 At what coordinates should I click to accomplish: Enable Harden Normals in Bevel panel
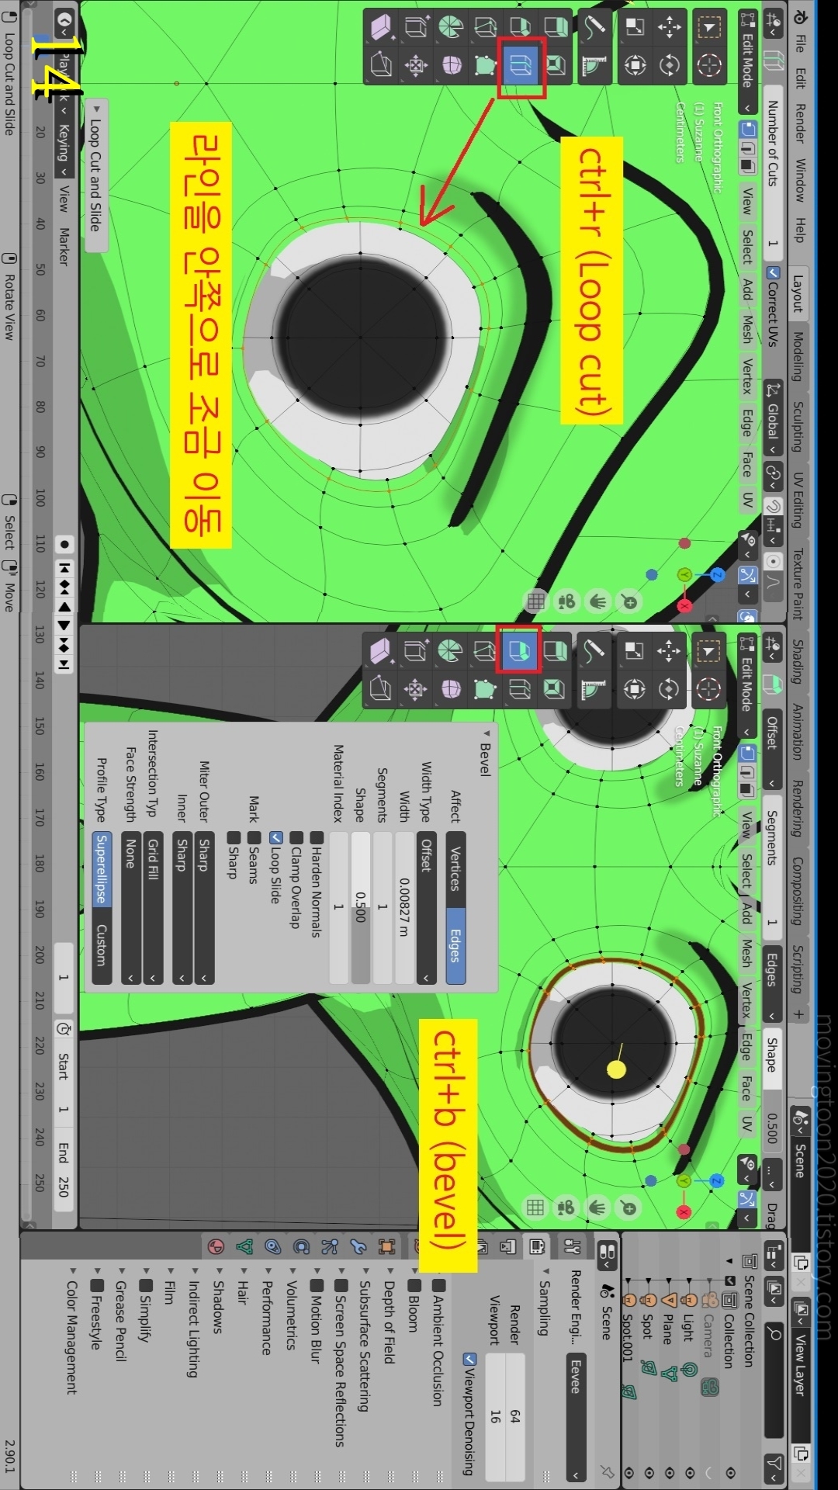(316, 838)
